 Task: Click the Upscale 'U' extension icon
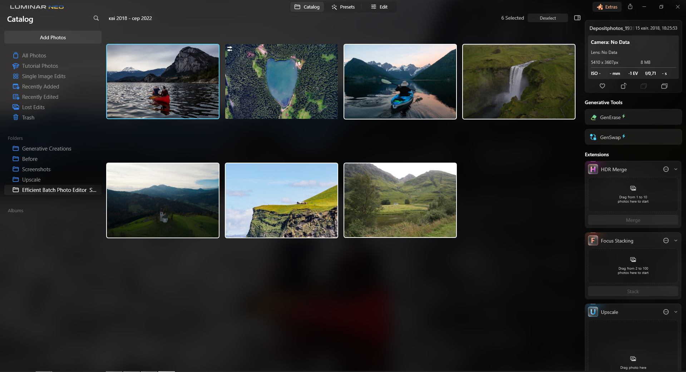pos(593,312)
